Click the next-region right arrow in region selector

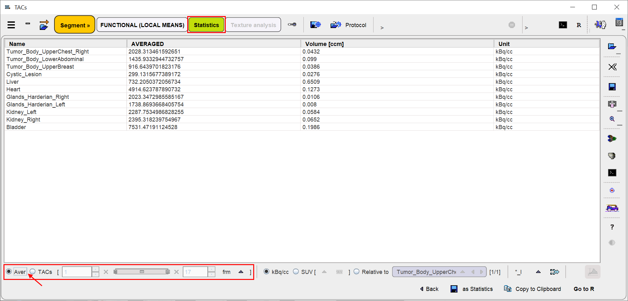pyautogui.click(x=481, y=272)
